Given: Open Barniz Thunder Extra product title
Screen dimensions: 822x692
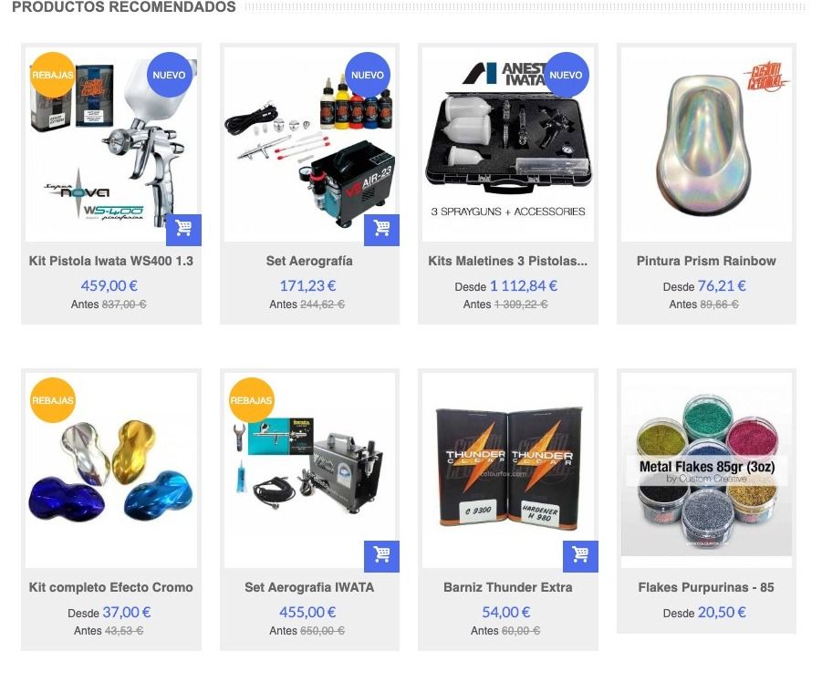Looking at the screenshot, I should click(508, 587).
